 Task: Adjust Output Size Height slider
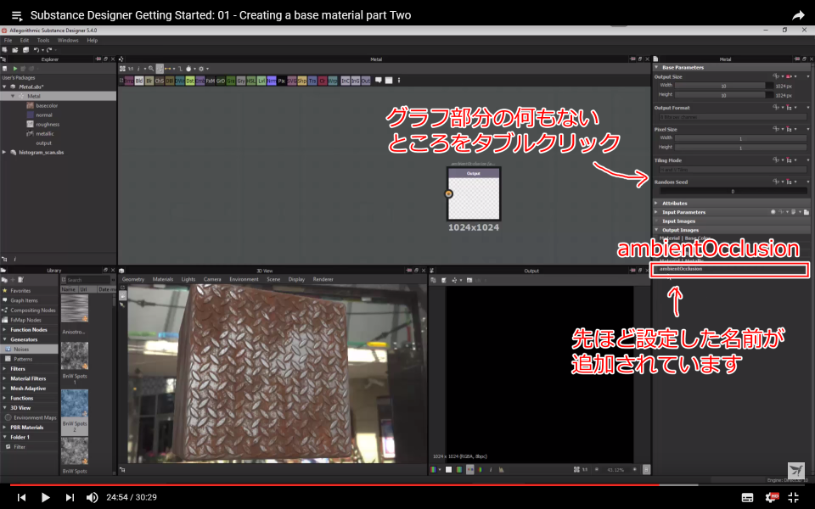click(x=723, y=95)
